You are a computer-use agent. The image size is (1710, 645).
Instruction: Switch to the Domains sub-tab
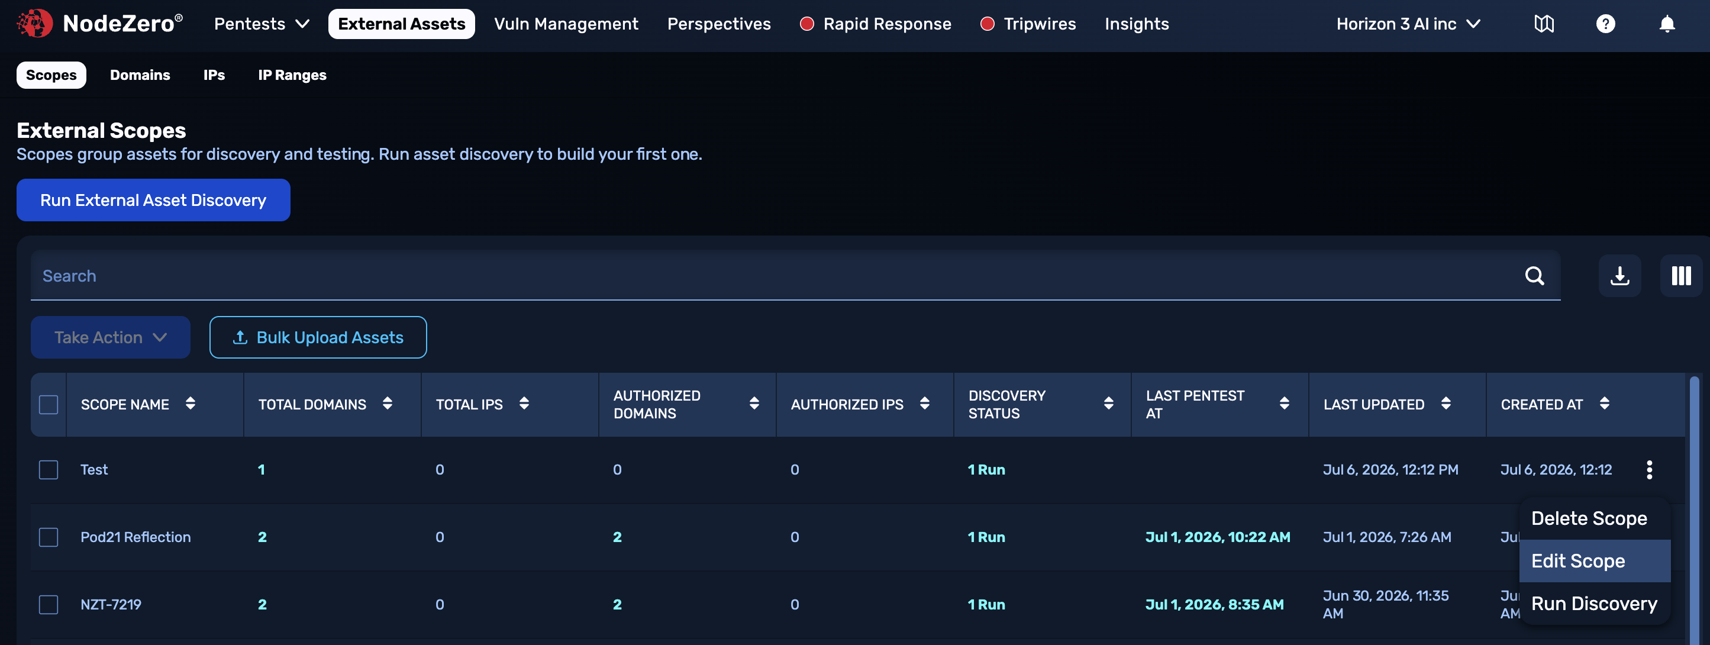140,75
